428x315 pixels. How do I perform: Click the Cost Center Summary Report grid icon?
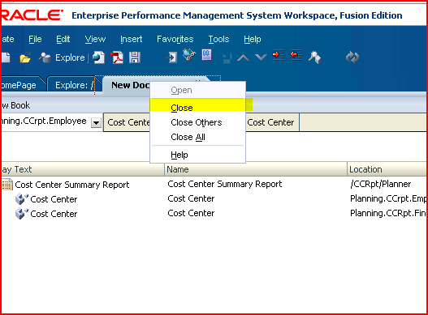tap(6, 185)
